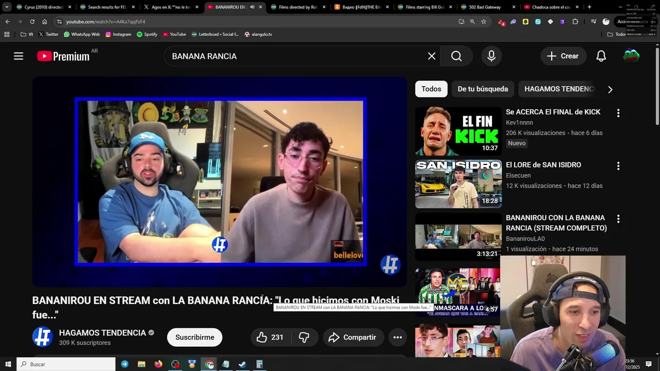Clear the BANANA RANCIA search text
The height and width of the screenshot is (371, 660).
(x=432, y=56)
